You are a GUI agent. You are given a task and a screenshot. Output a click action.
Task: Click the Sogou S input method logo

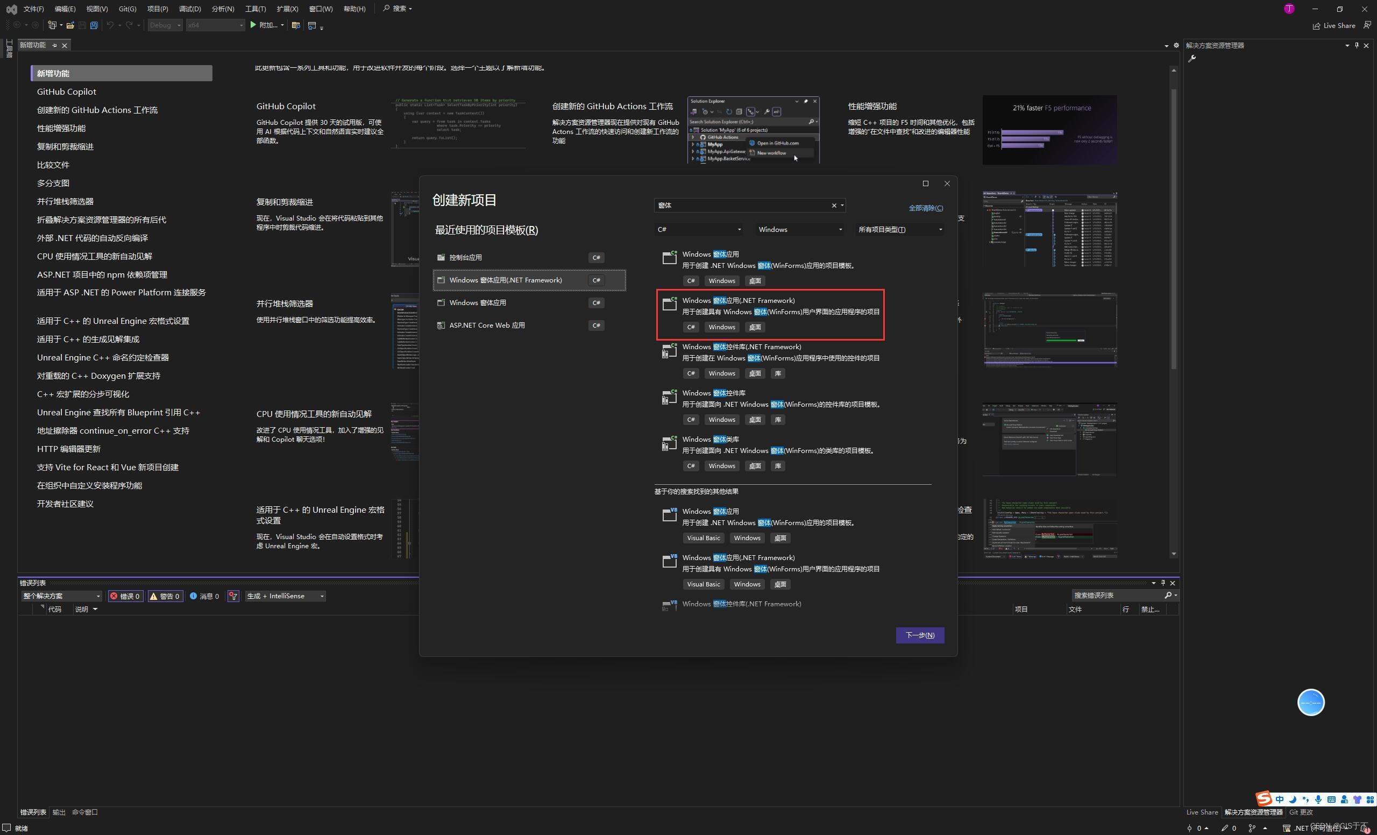point(1263,798)
